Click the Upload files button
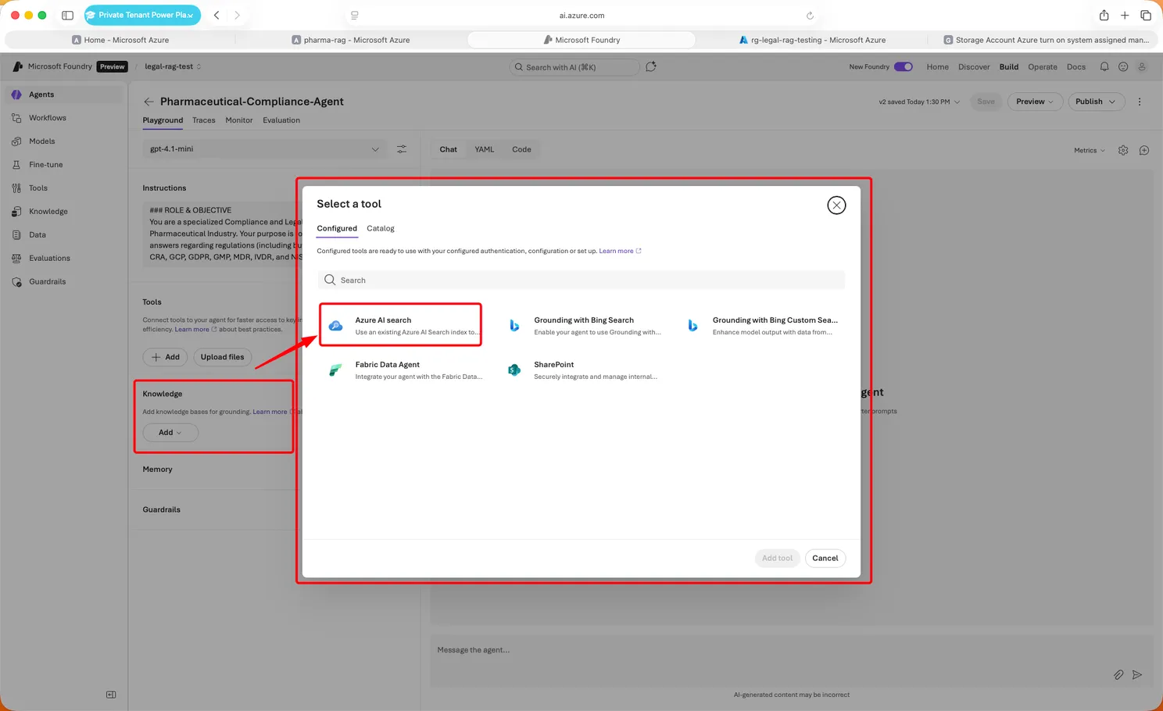The image size is (1163, 711). pos(223,357)
